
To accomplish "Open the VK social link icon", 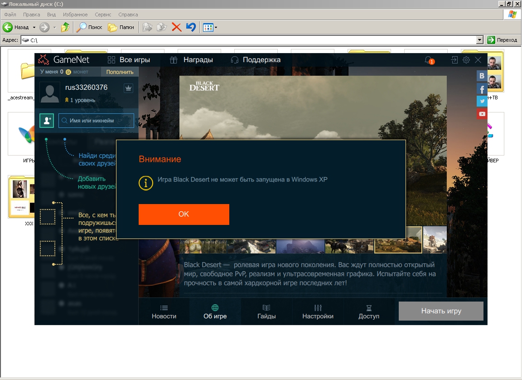I will 482,76.
